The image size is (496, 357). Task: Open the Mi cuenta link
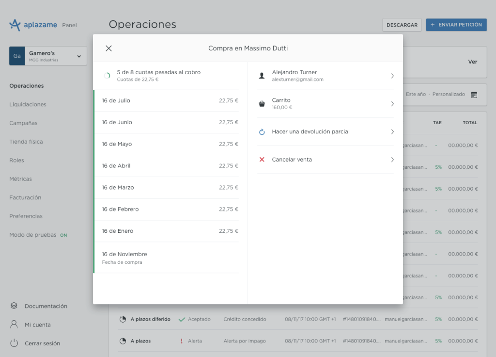click(x=38, y=325)
